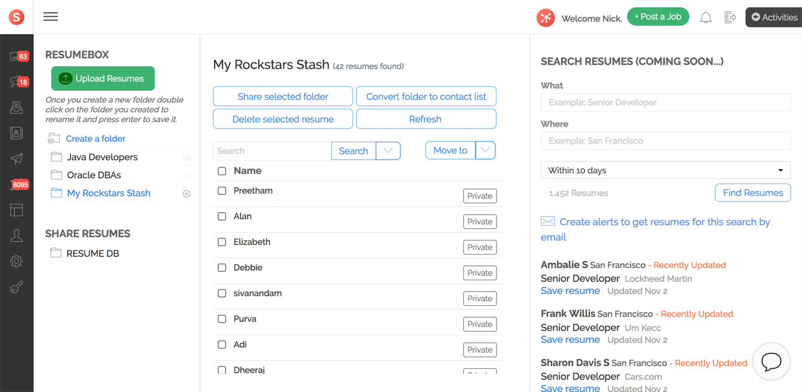The height and width of the screenshot is (392, 802).
Task: Tick the checkbox for Elizabeth
Action: [222, 242]
